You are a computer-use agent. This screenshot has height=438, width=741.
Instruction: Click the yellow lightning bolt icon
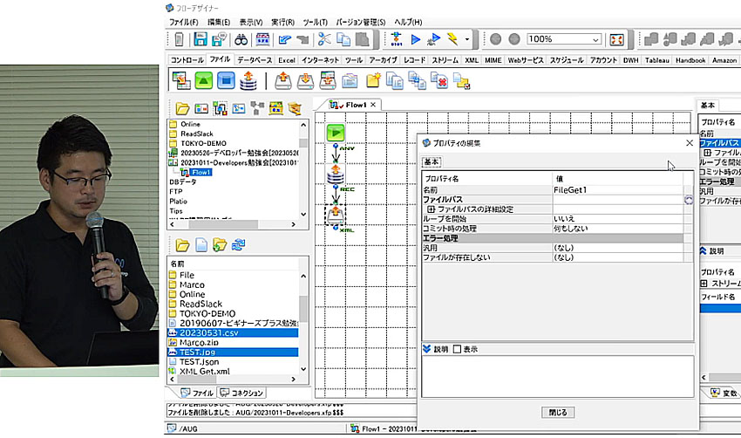452,39
